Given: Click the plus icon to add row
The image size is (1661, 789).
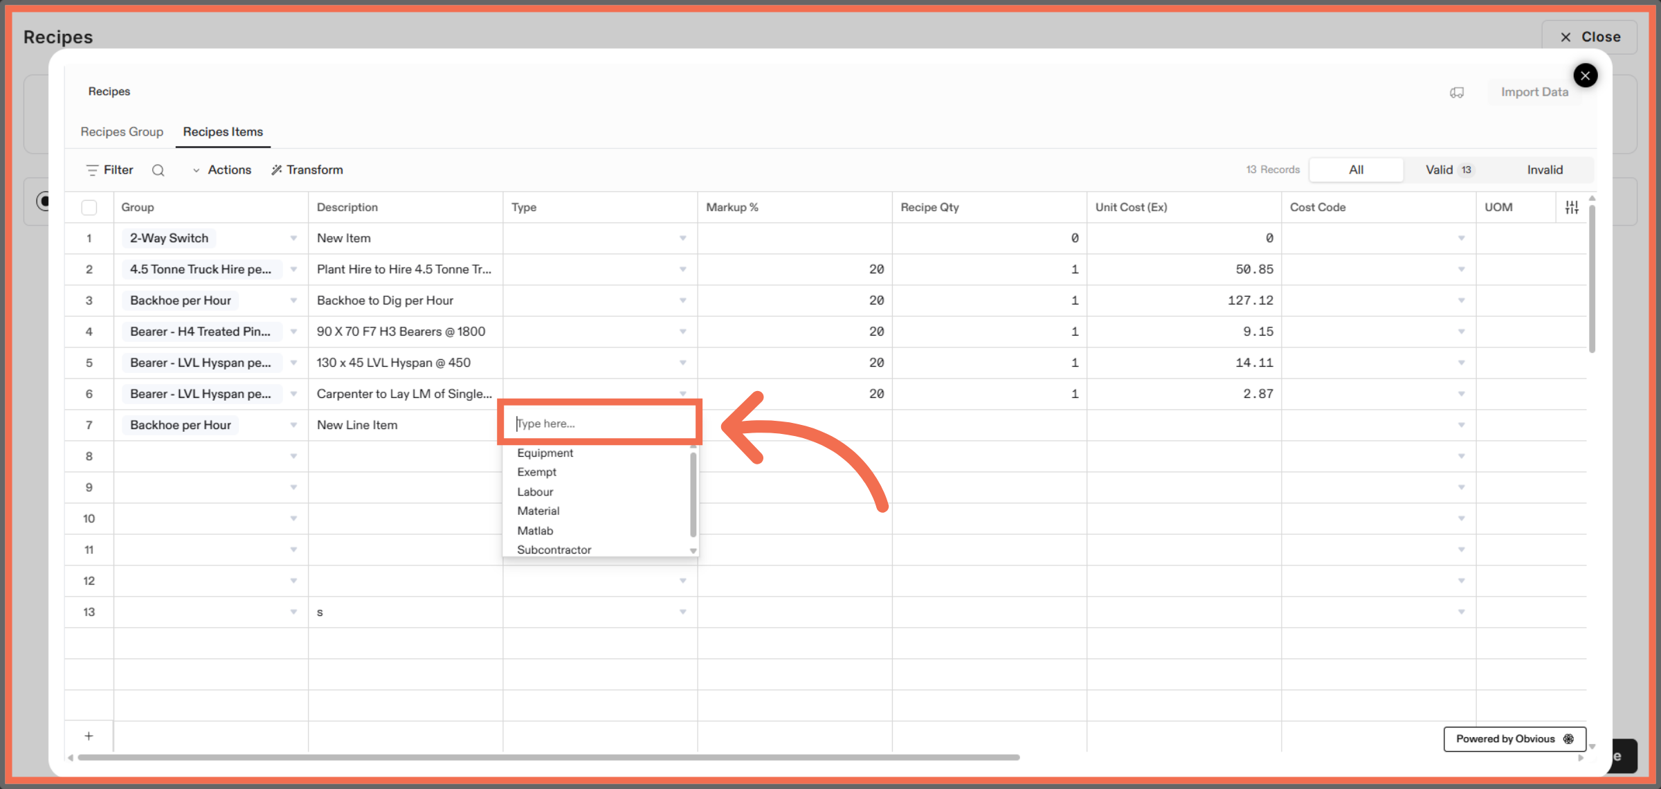Looking at the screenshot, I should (89, 736).
